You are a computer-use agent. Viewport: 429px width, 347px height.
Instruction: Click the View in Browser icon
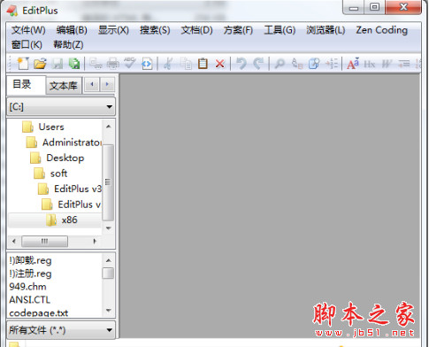[x=147, y=64]
